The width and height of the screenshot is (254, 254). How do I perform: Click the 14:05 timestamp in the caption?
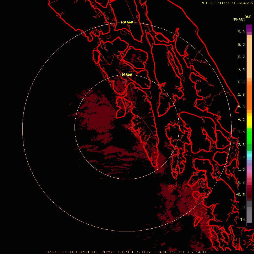click(x=202, y=252)
